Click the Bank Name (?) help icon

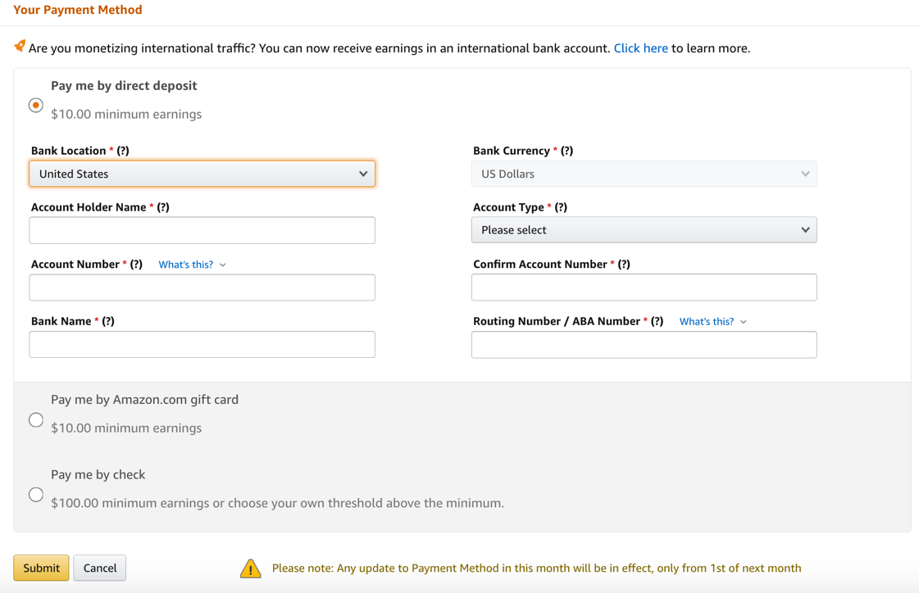pyautogui.click(x=108, y=321)
